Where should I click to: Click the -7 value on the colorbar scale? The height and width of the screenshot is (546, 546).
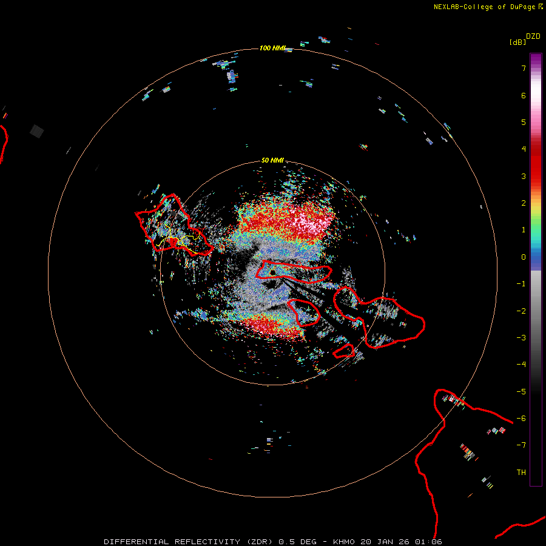[x=521, y=445]
